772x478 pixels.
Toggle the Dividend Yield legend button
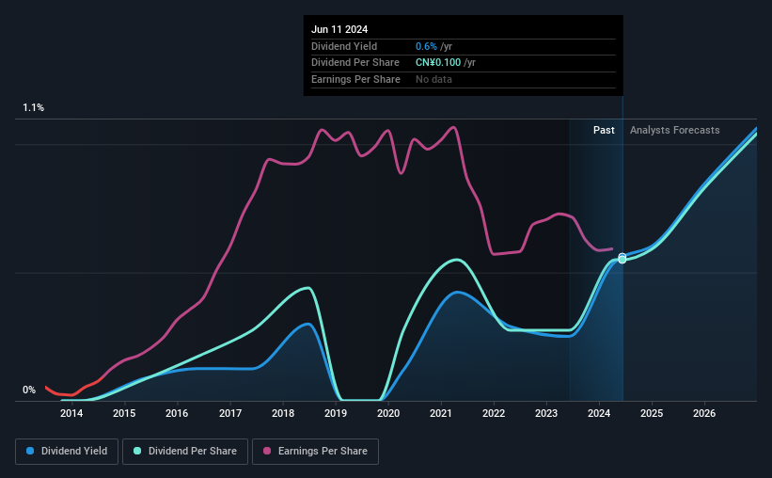(x=67, y=452)
